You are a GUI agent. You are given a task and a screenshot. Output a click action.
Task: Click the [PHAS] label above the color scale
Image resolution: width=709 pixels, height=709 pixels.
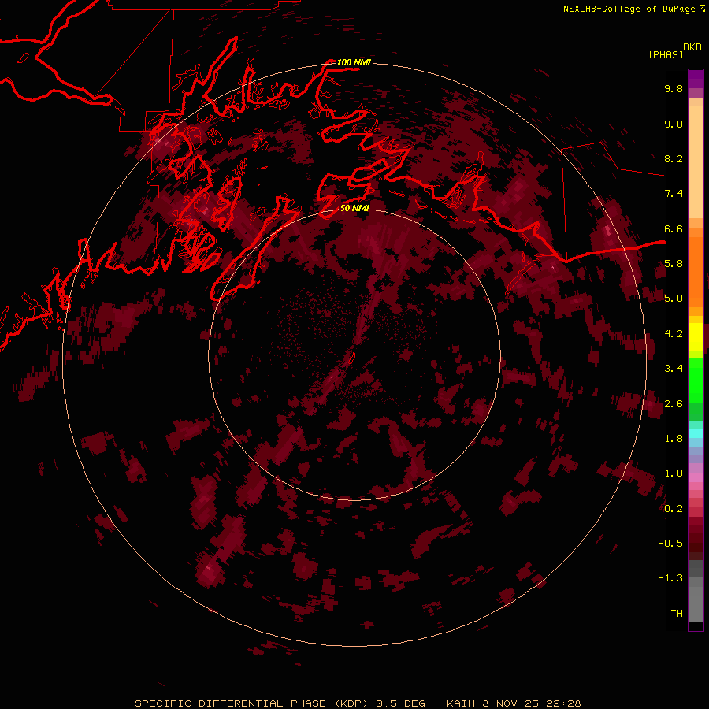666,54
